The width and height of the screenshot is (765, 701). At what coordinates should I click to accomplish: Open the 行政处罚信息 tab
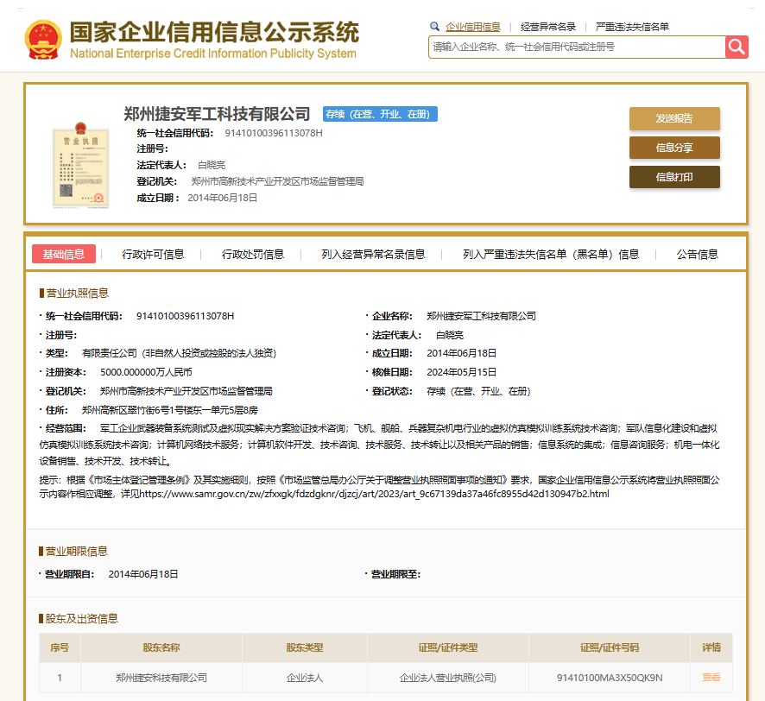253,254
